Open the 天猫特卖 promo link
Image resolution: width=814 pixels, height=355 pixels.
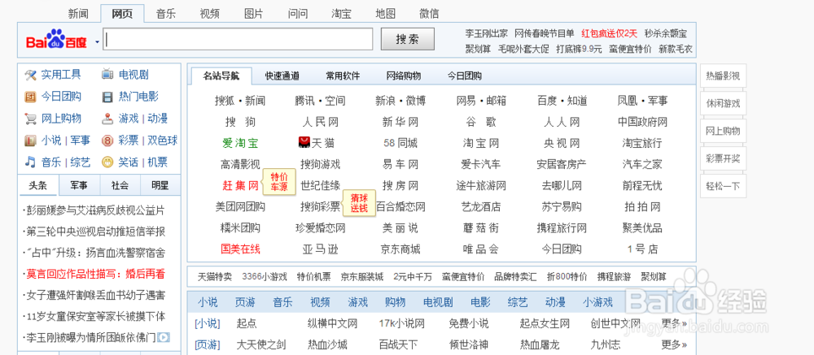coord(215,276)
